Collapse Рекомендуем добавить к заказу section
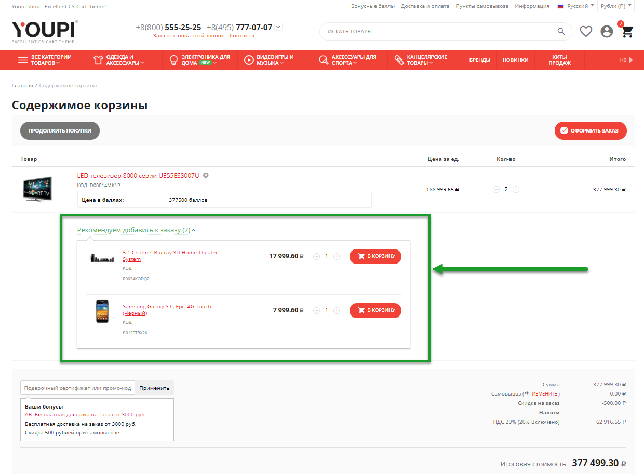This screenshot has height=474, width=644. (136, 230)
